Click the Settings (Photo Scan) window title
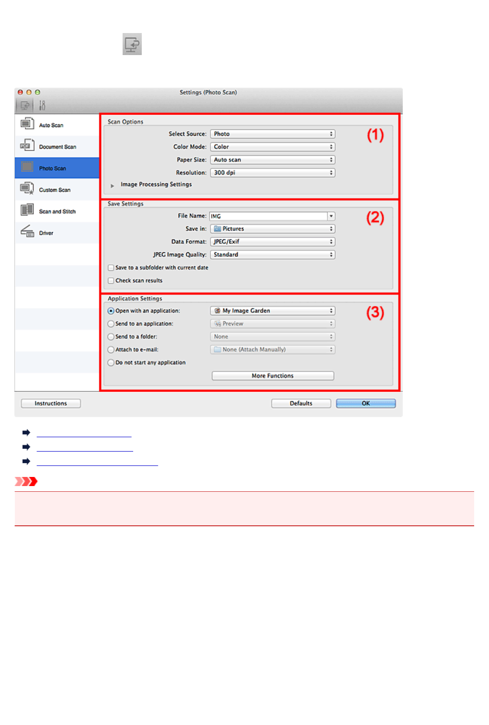 pyautogui.click(x=208, y=92)
